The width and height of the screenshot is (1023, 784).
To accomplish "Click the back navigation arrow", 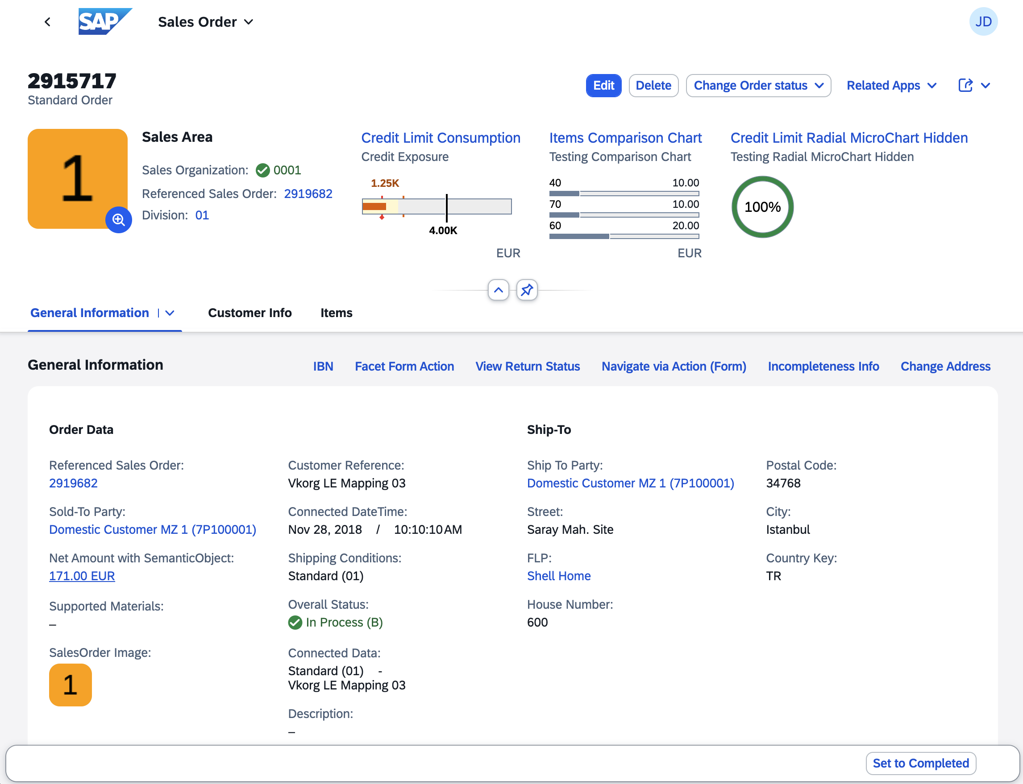I will pyautogui.click(x=47, y=22).
